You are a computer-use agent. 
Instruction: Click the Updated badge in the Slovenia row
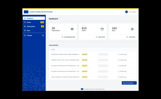pyautogui.click(x=85, y=54)
